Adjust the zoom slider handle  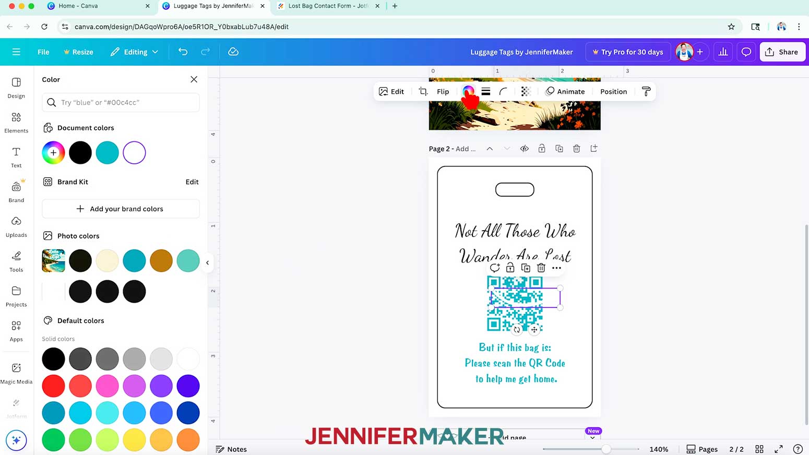606,449
